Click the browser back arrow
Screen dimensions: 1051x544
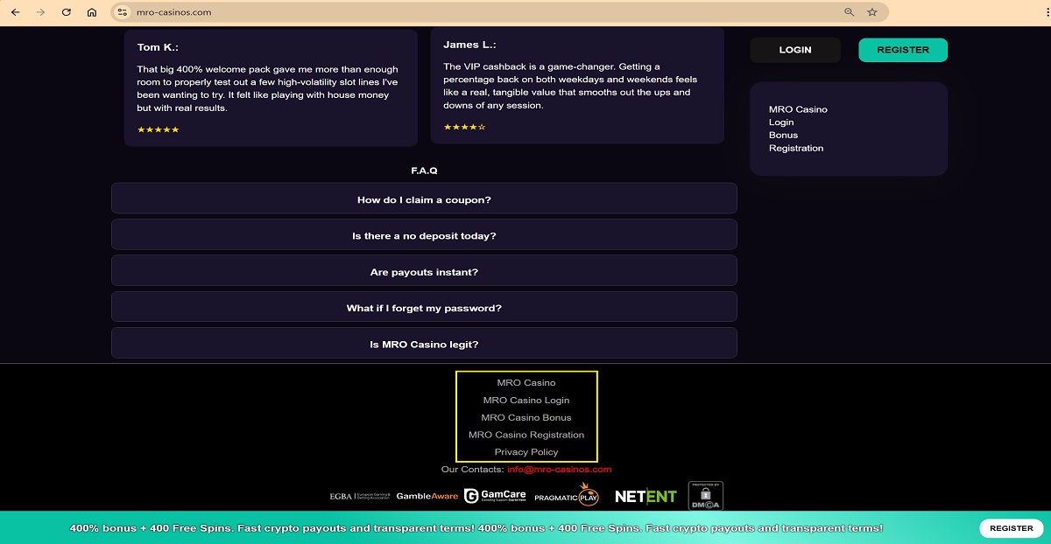pos(15,12)
